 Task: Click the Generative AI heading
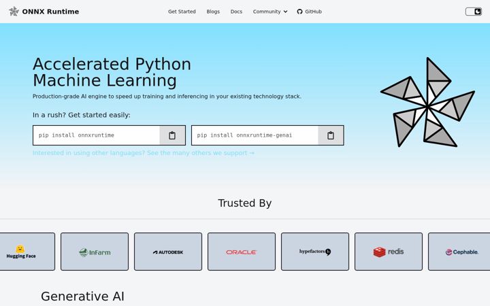82,296
